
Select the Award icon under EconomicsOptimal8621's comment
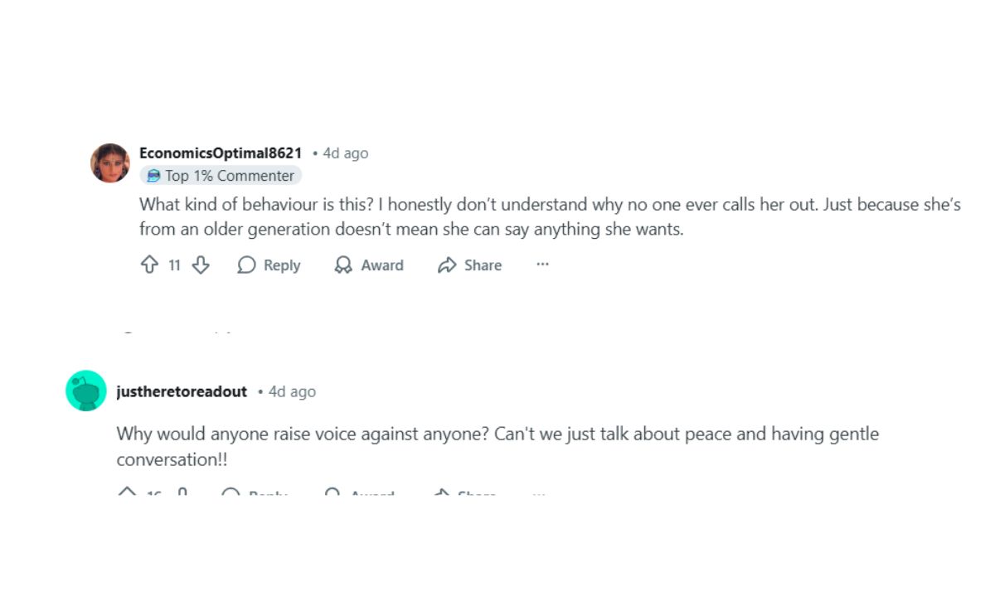[x=342, y=265]
